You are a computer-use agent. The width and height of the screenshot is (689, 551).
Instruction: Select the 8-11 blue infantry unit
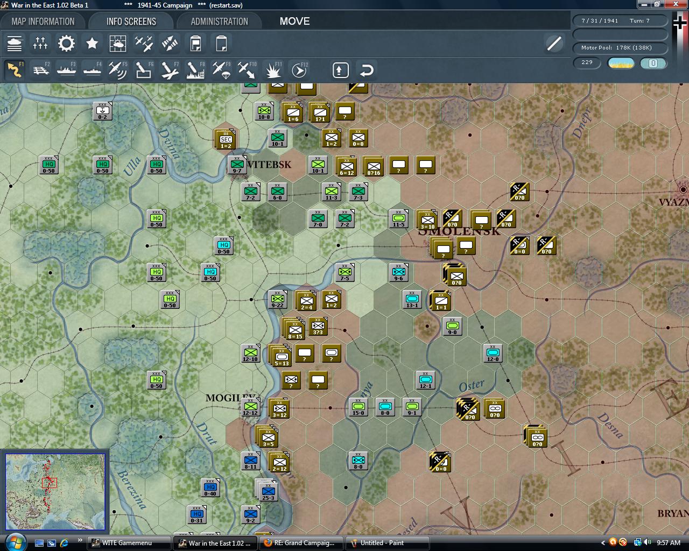250,461
